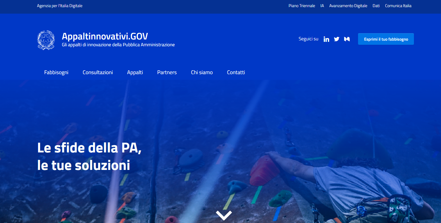This screenshot has width=441, height=223.
Task: Open the Twitter bird icon
Action: point(337,39)
